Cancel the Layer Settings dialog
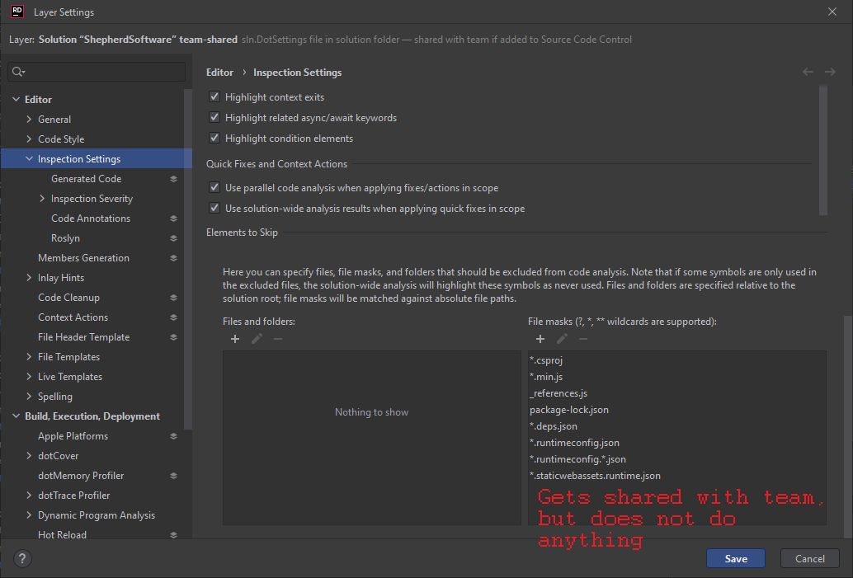853x578 pixels. coord(809,558)
